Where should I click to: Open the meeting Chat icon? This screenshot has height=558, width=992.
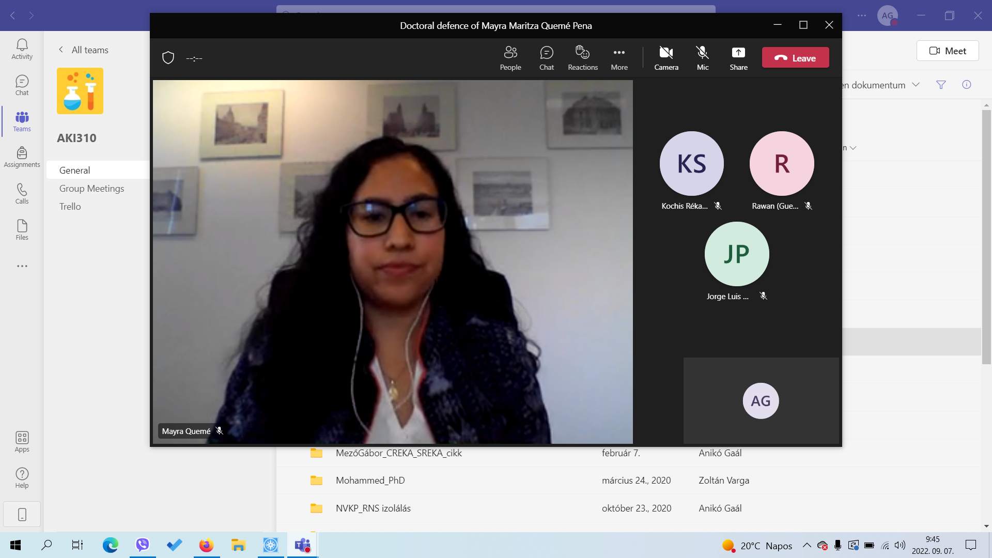[x=546, y=57]
